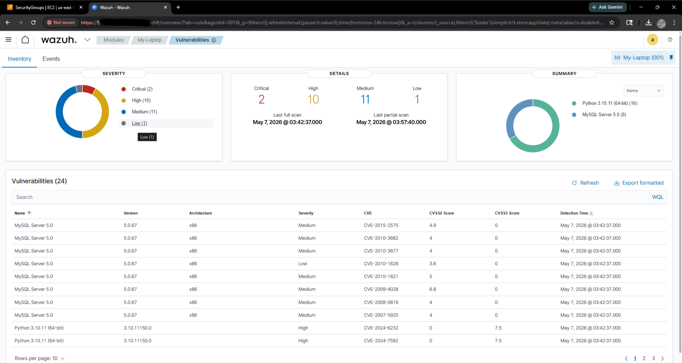
Task: Select Python 3.10.11 (64-bit) (16) legend item
Action: pyautogui.click(x=610, y=103)
